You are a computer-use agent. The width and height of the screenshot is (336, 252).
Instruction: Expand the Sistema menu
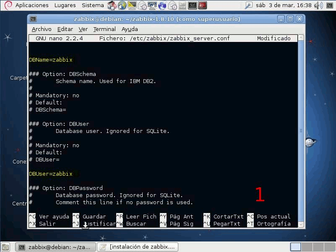pos(93,5)
